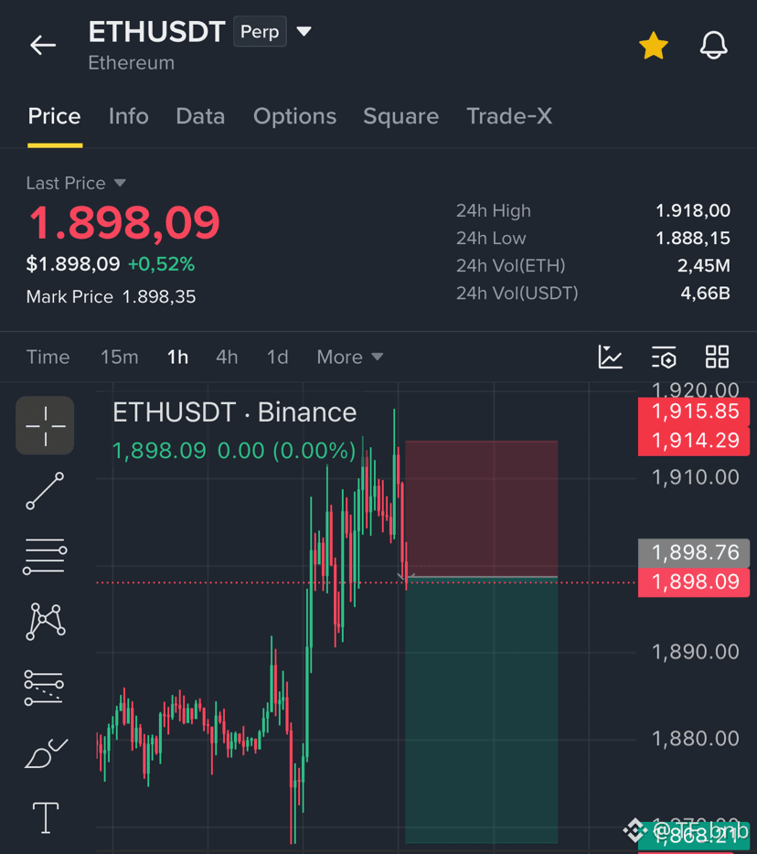The height and width of the screenshot is (854, 757).
Task: Open the Info tab
Action: (129, 116)
